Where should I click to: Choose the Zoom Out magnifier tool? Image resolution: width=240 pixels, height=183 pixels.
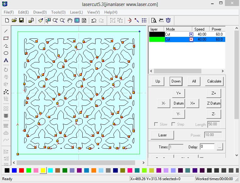(x=62, y=20)
